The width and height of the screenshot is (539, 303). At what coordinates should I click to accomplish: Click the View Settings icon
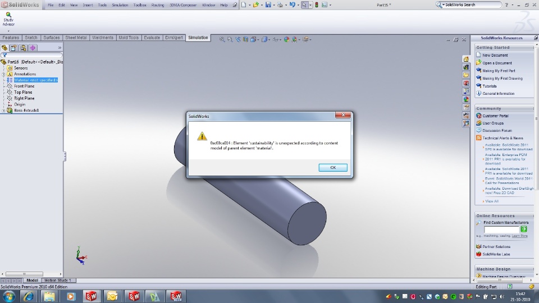pos(305,39)
